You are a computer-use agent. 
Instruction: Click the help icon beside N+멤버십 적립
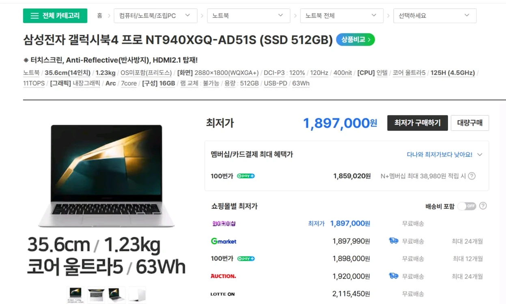click(472, 176)
